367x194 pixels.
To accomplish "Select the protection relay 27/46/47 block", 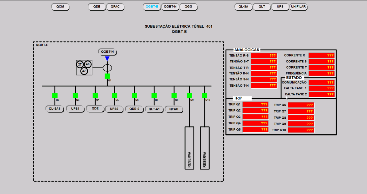I will click(84, 68).
